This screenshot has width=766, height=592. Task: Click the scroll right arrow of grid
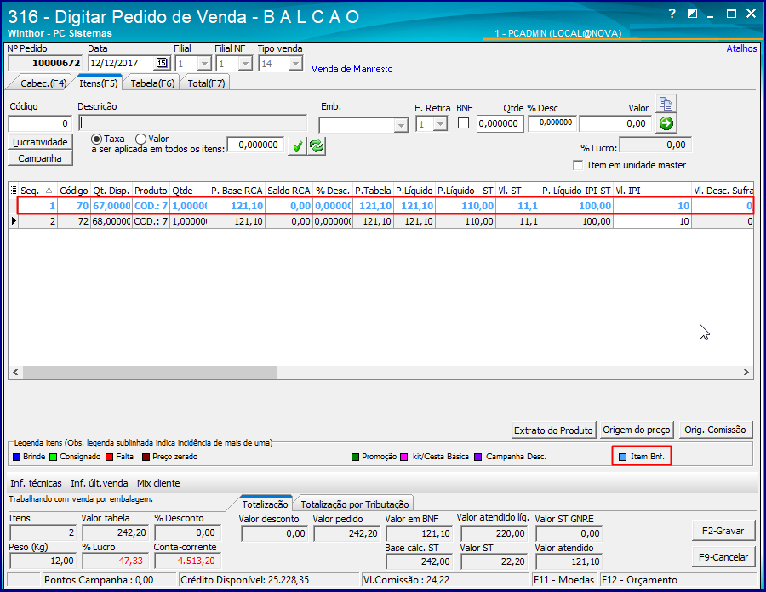click(x=746, y=372)
